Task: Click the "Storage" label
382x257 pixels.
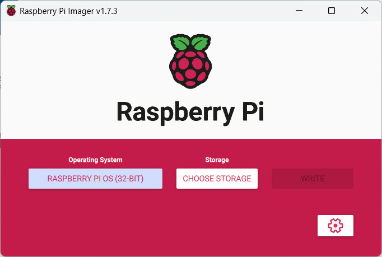Action: click(217, 160)
